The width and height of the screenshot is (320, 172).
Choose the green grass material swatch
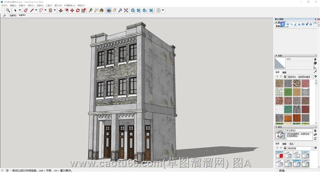(x=288, y=92)
